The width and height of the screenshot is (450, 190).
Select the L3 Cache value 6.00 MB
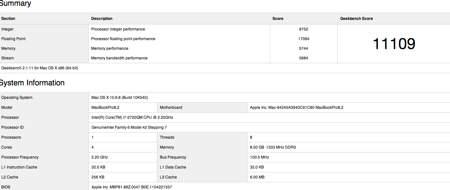[x=257, y=177]
